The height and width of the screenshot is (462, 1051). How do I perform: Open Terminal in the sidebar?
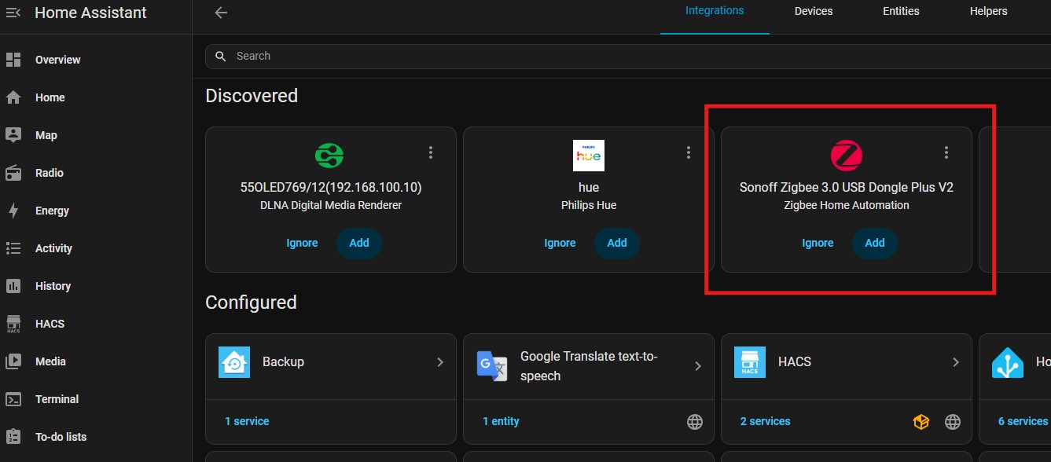click(x=57, y=399)
